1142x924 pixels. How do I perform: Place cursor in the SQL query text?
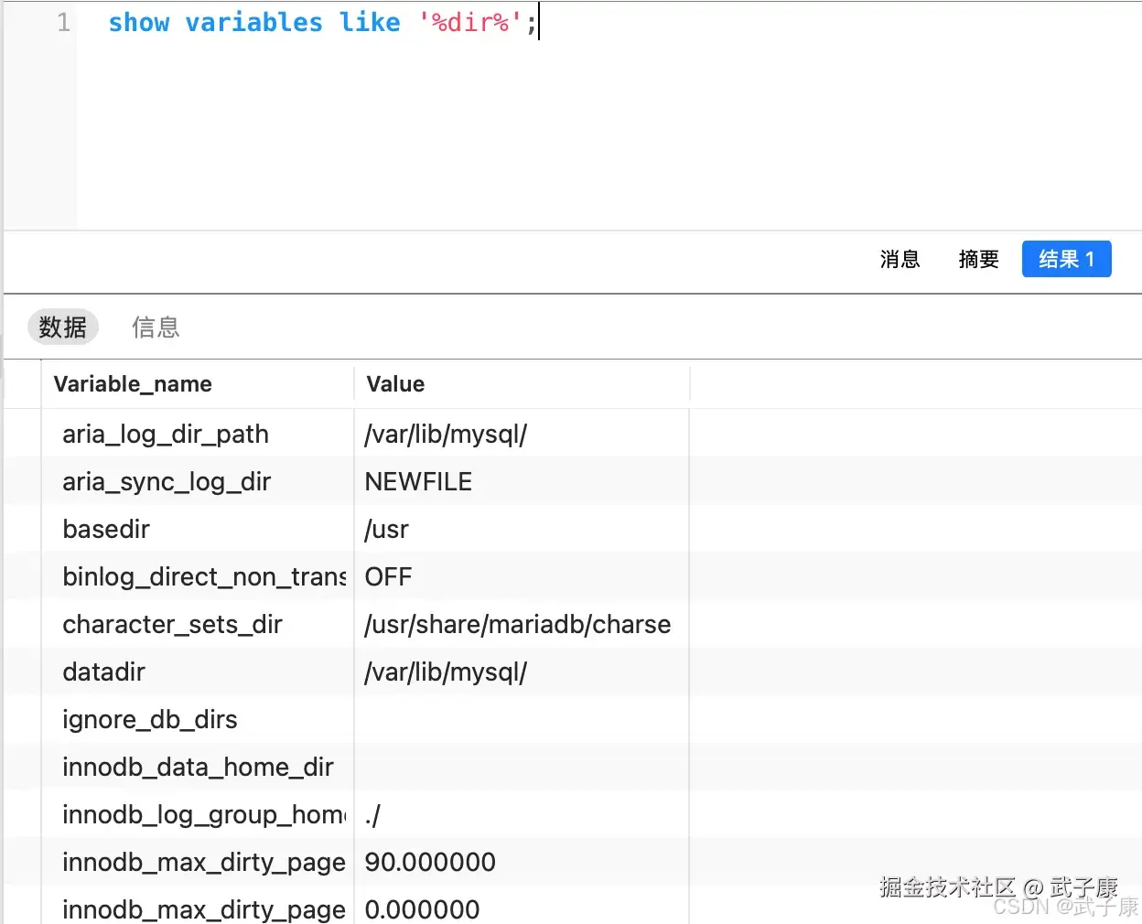click(x=320, y=22)
